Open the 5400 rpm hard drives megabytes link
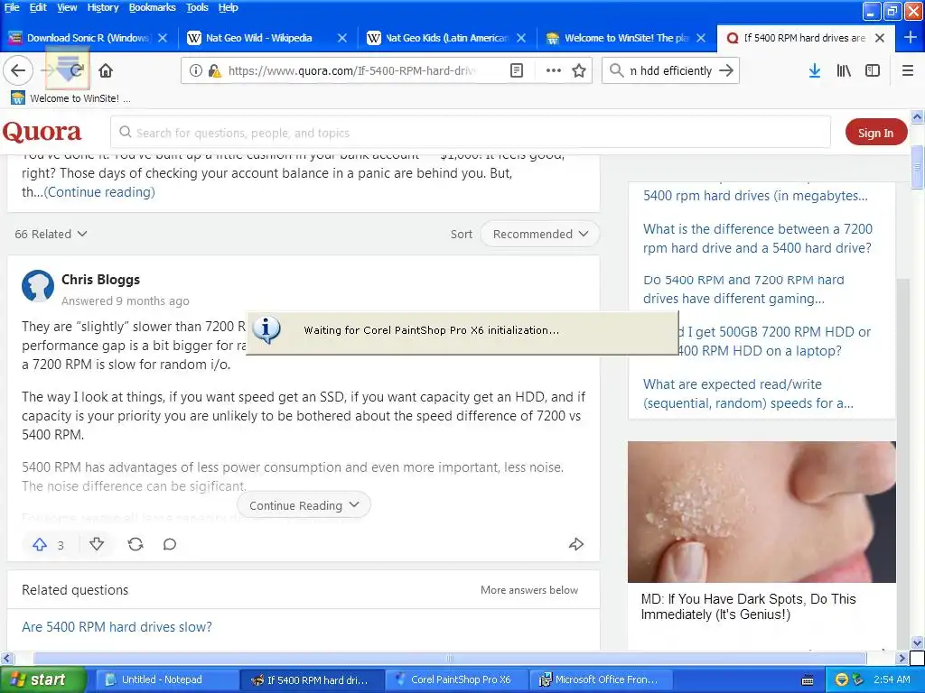Screen dimensions: 925x693 click(x=755, y=196)
